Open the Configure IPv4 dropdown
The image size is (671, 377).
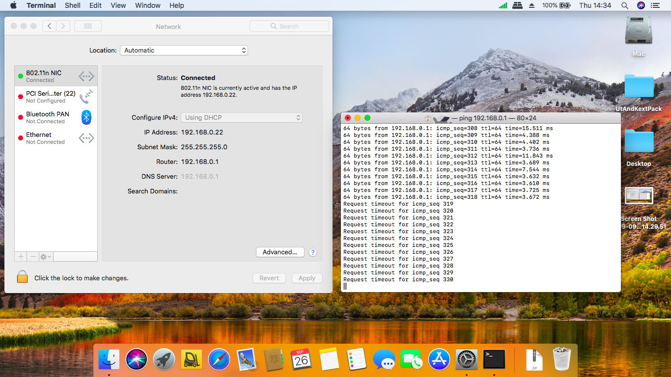242,118
